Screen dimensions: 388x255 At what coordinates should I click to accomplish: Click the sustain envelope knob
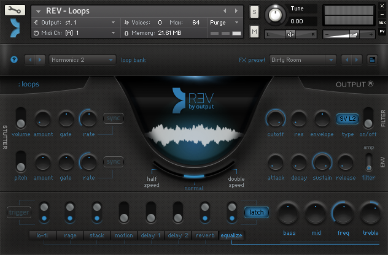(x=322, y=162)
